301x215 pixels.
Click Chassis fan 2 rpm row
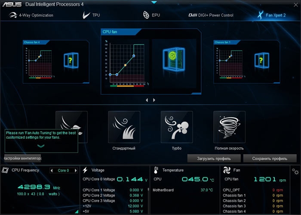coord(253,201)
